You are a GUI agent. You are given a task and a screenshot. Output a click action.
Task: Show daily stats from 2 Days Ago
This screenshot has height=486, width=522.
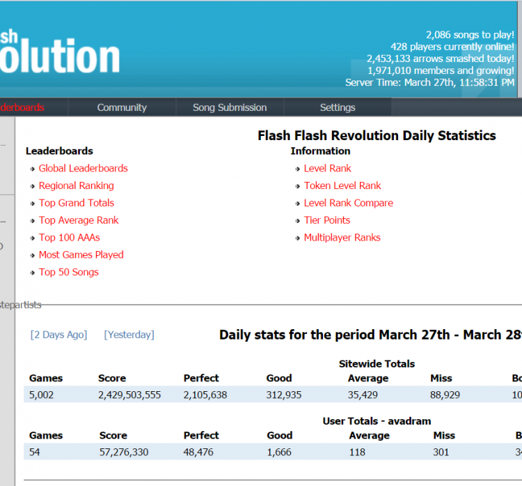(x=59, y=335)
